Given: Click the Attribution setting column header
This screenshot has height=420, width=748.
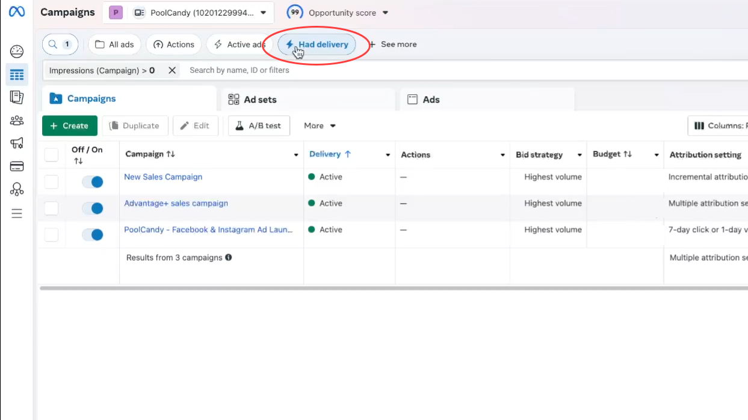Looking at the screenshot, I should (x=705, y=155).
